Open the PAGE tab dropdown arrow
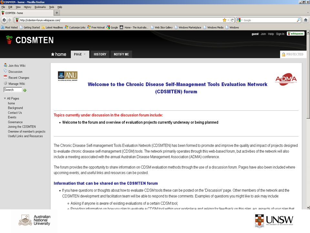The image size is (310, 233). 85,54
